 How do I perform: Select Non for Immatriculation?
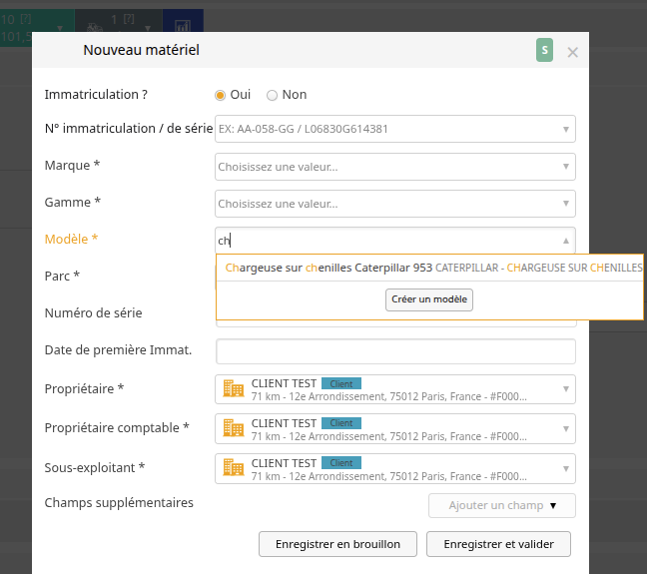point(272,95)
